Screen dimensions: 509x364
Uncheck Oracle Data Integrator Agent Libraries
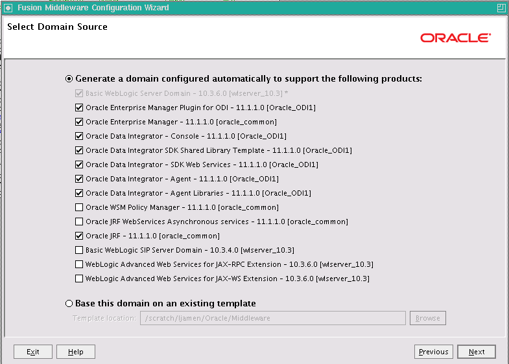click(x=79, y=193)
